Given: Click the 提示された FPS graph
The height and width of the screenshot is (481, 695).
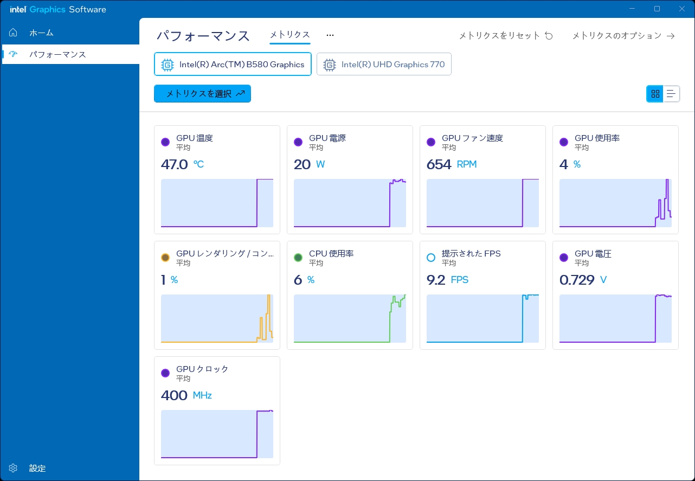Looking at the screenshot, I should [482, 318].
